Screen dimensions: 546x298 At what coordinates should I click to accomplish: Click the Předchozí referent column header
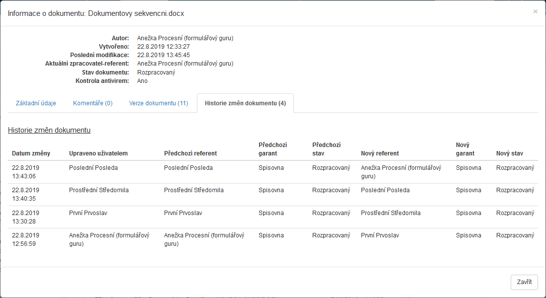[x=190, y=153]
